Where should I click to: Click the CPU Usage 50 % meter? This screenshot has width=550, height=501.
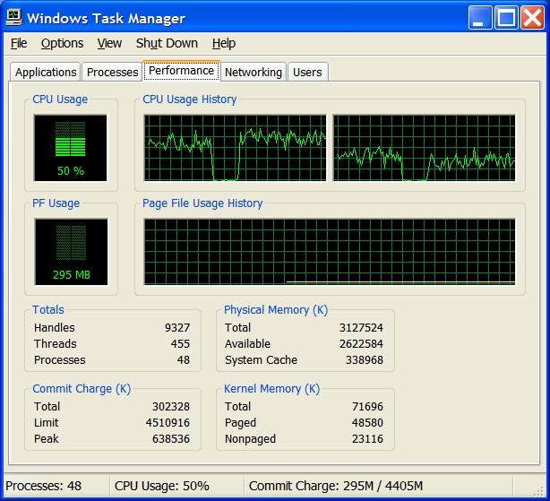[71, 148]
